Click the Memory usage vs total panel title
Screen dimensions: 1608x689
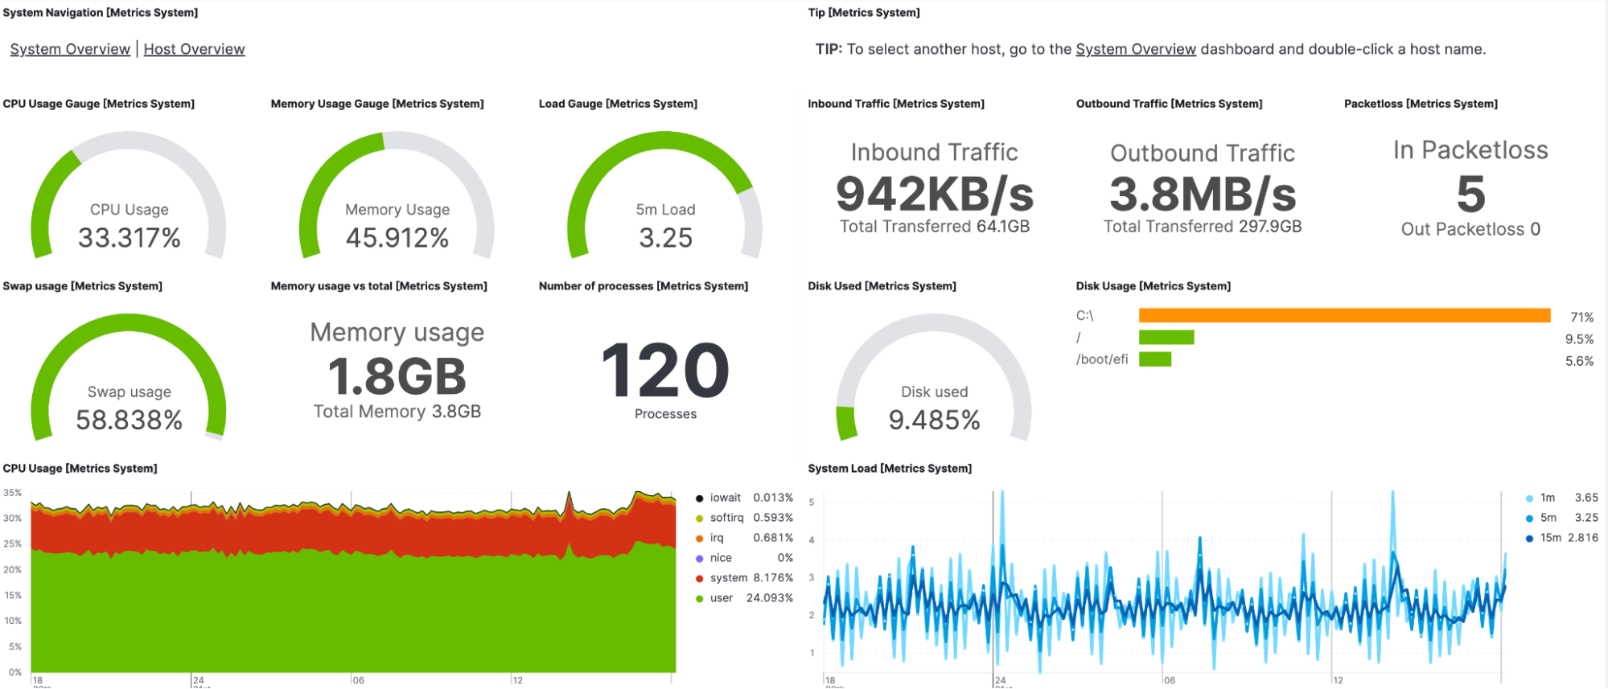tap(379, 286)
